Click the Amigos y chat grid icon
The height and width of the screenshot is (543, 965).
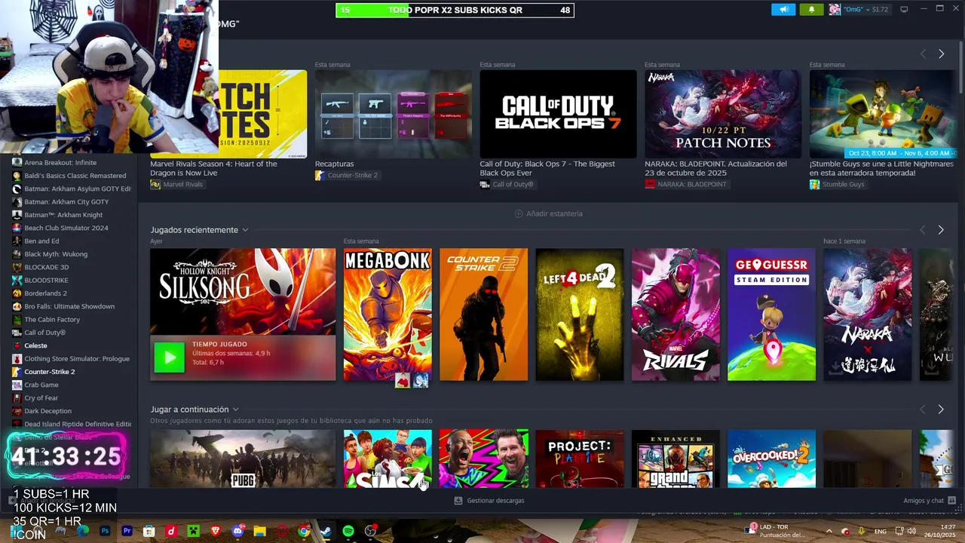point(951,501)
